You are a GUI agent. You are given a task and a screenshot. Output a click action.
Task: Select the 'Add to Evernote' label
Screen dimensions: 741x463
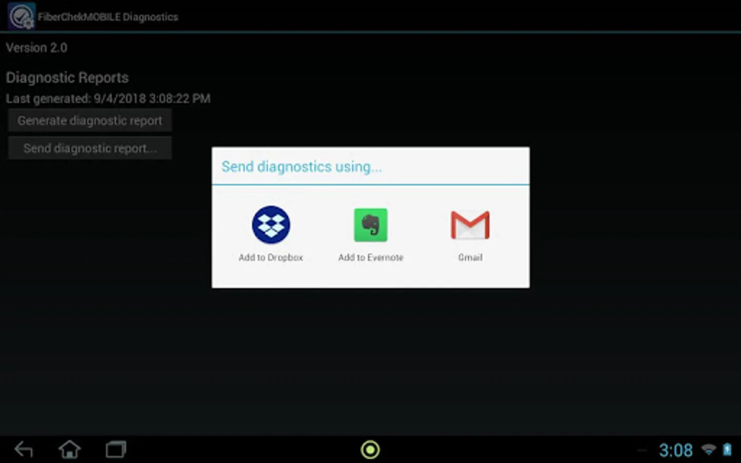click(370, 257)
